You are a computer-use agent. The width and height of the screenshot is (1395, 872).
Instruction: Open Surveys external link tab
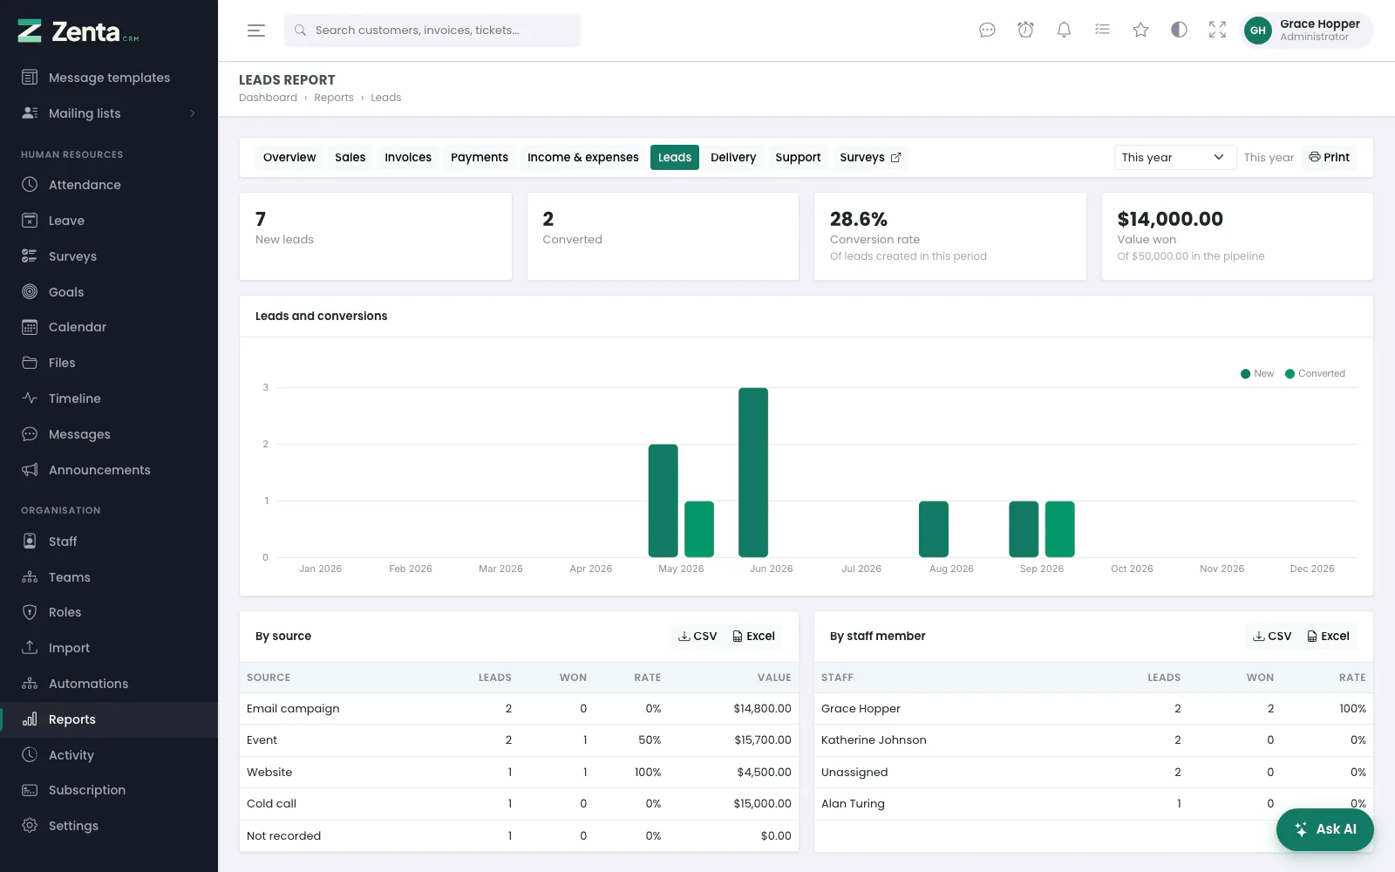pos(870,157)
